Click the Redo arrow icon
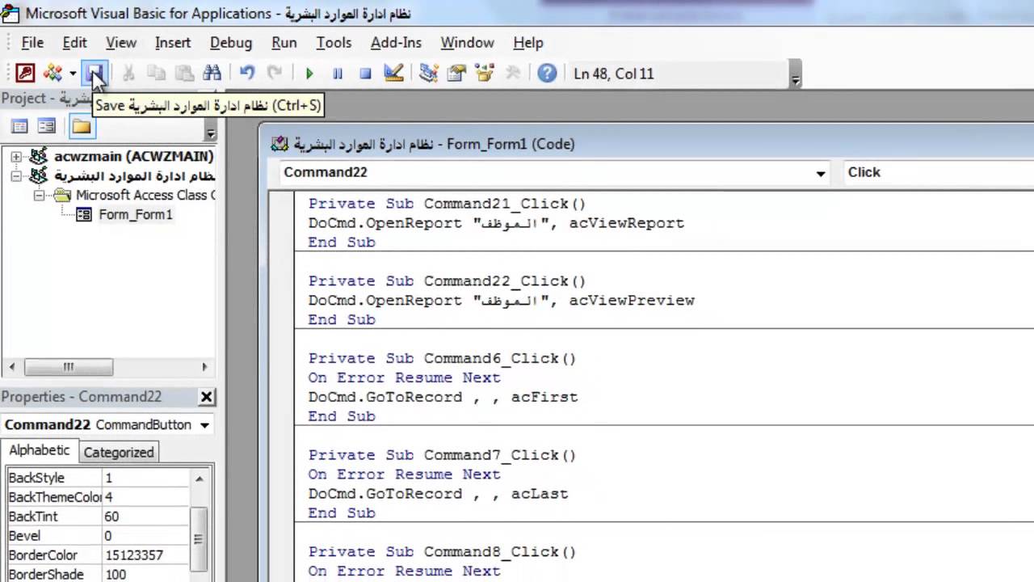1034x582 pixels. point(275,74)
